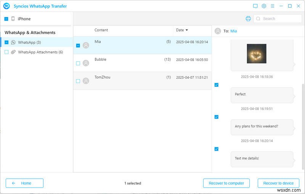Select WhatsApp (3) in the sidebar
This screenshot has width=305, height=194.
[37, 42]
